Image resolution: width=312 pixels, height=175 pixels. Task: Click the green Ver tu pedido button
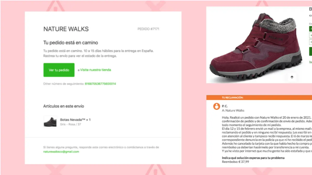click(59, 70)
